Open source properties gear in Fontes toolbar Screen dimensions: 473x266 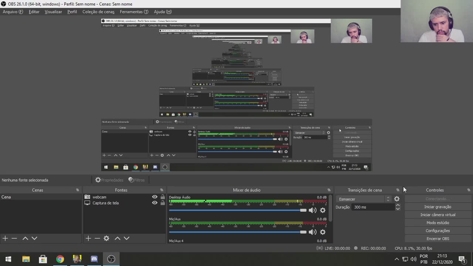tap(106, 238)
